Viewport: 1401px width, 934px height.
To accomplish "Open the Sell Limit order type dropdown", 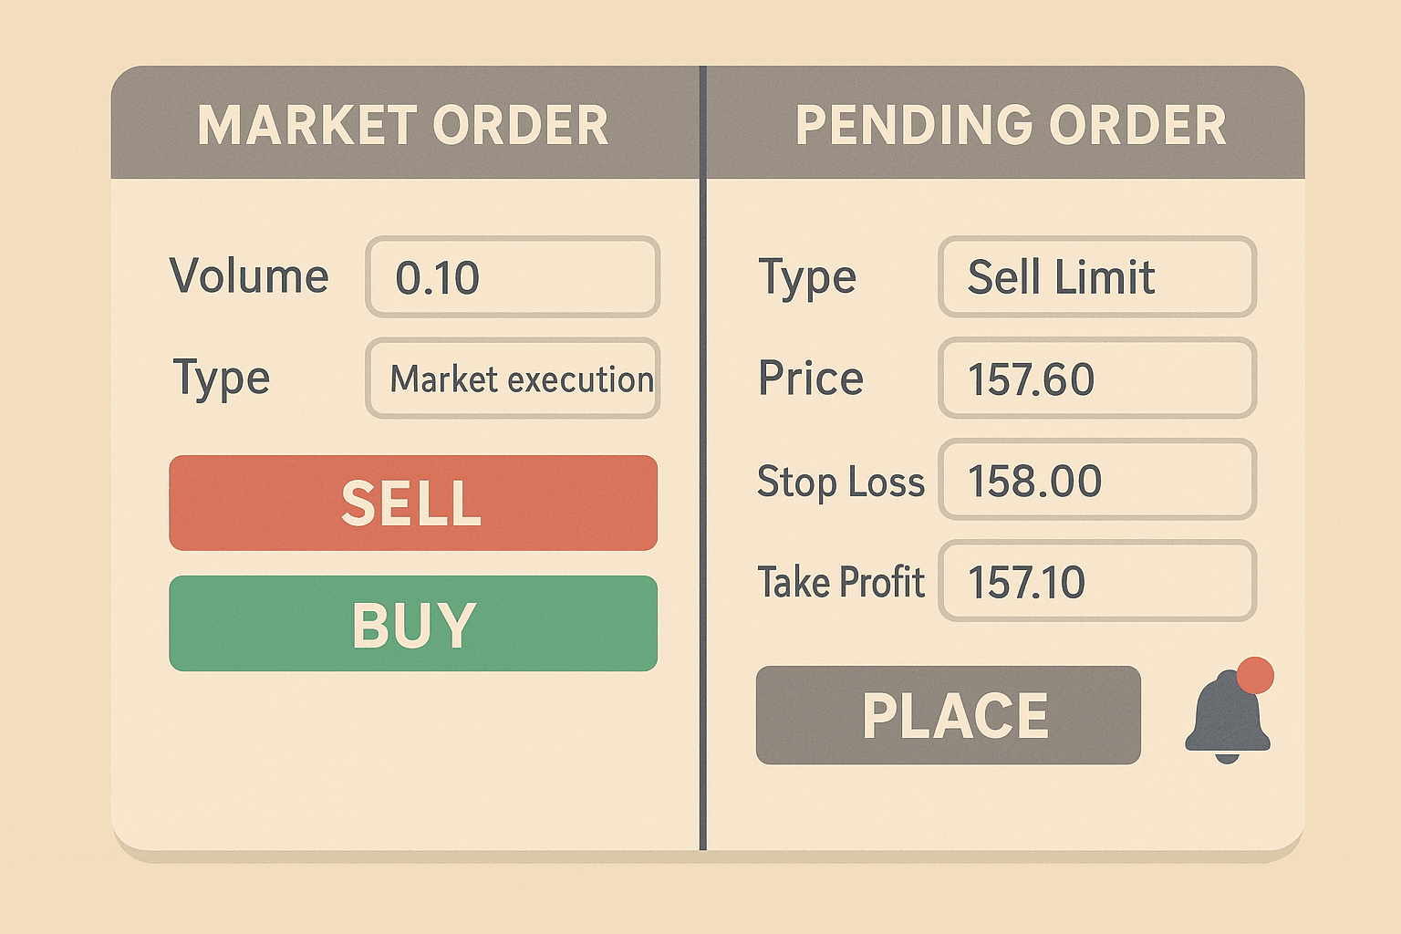I will [1097, 277].
